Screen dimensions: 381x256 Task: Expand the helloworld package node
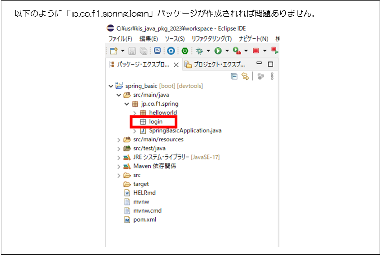[135, 112]
